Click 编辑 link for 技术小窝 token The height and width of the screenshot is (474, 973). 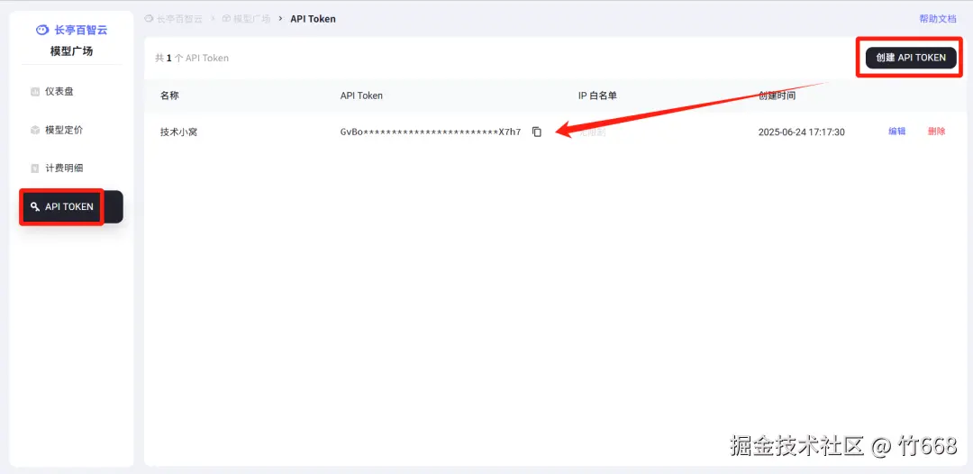coord(896,132)
